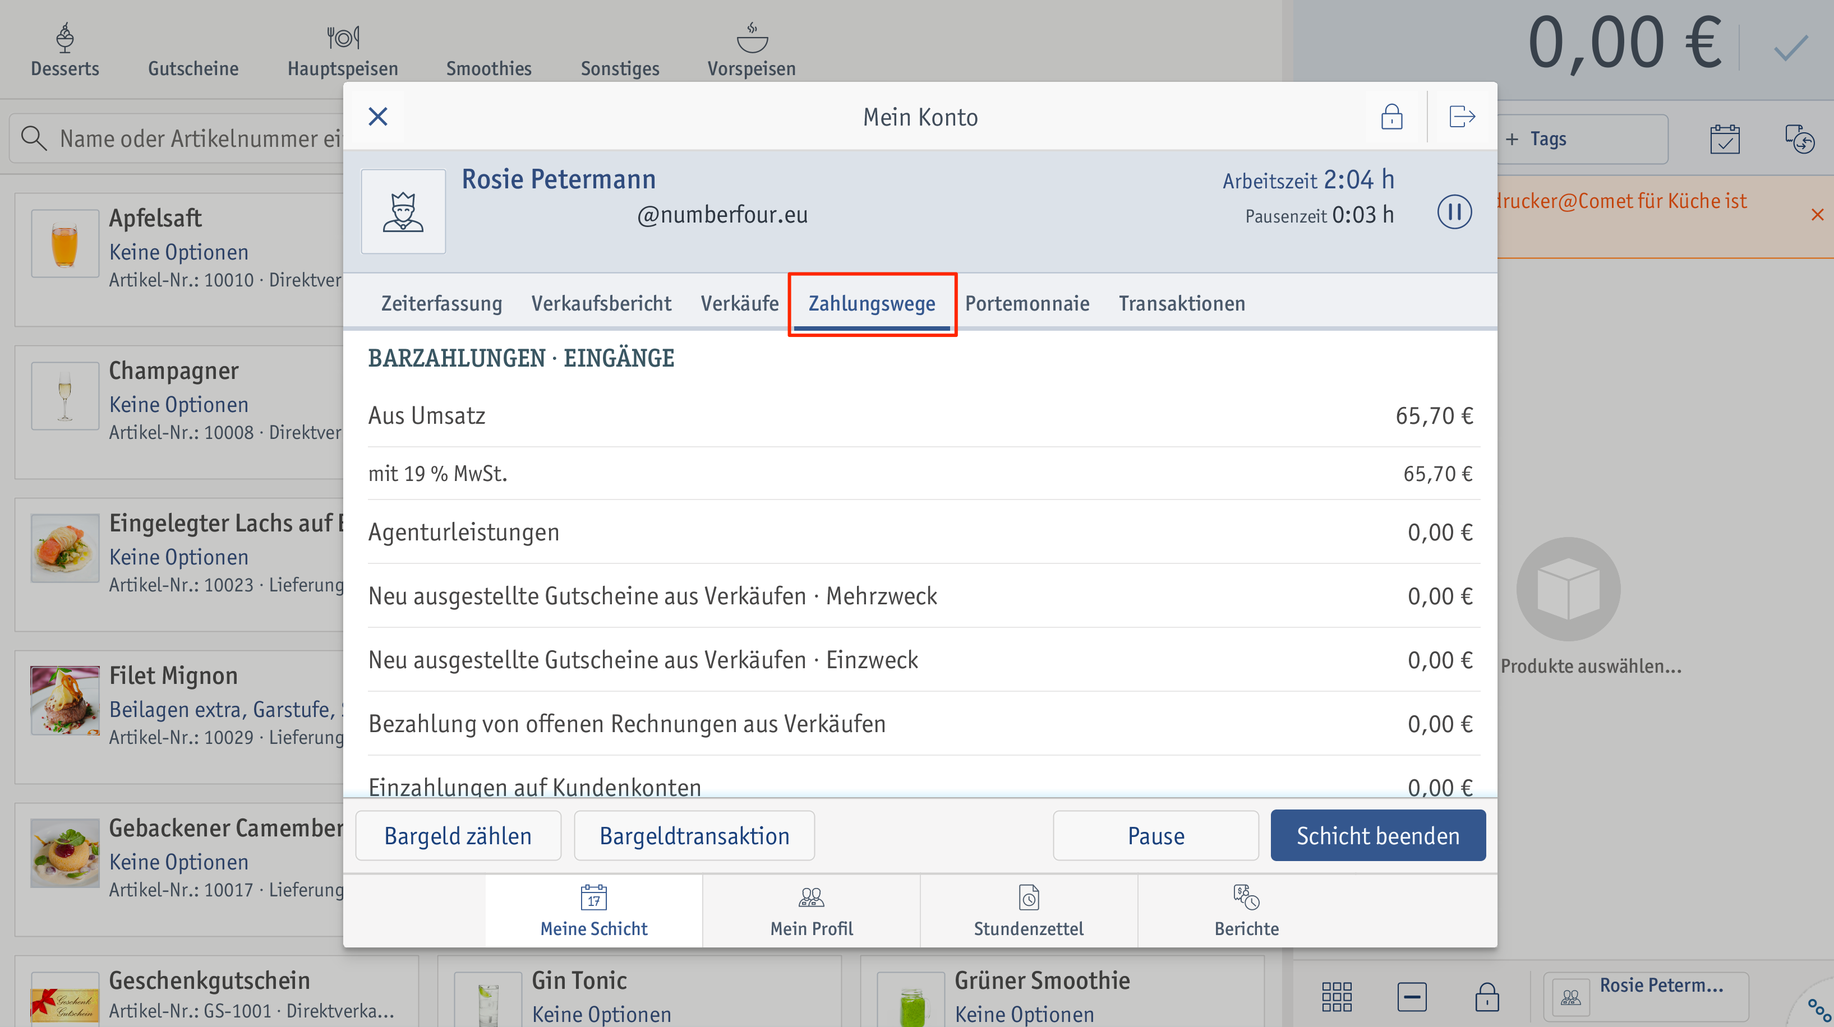Select the Smoothies category
Image resolution: width=1834 pixels, height=1027 pixels.
point(489,68)
